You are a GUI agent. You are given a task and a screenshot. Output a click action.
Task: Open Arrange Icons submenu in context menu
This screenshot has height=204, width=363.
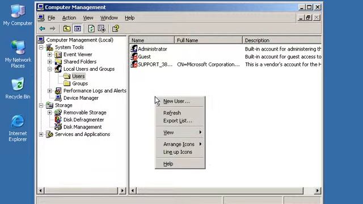(180, 144)
